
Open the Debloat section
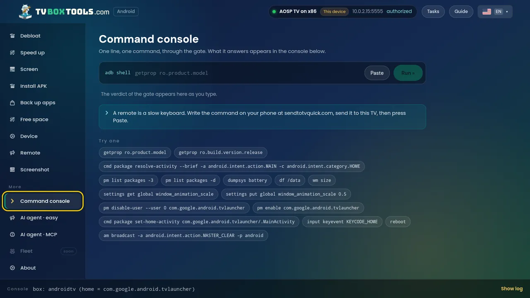tap(43, 36)
